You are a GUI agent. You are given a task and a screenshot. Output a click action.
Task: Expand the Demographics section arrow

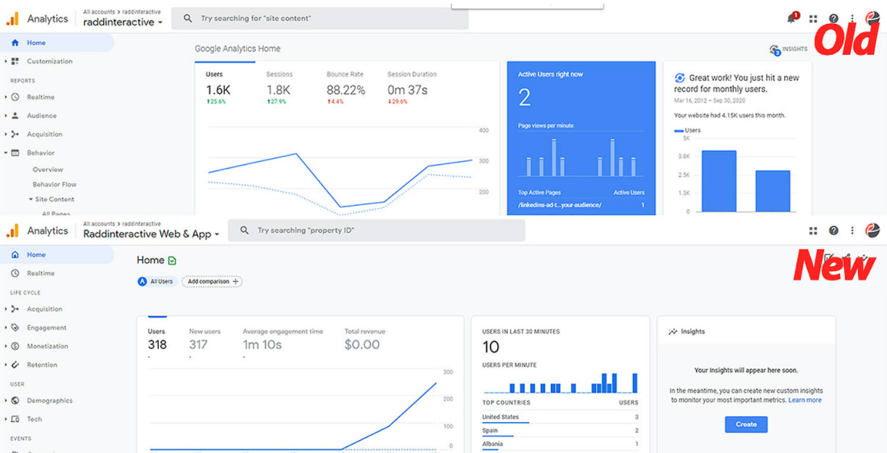click(x=6, y=401)
